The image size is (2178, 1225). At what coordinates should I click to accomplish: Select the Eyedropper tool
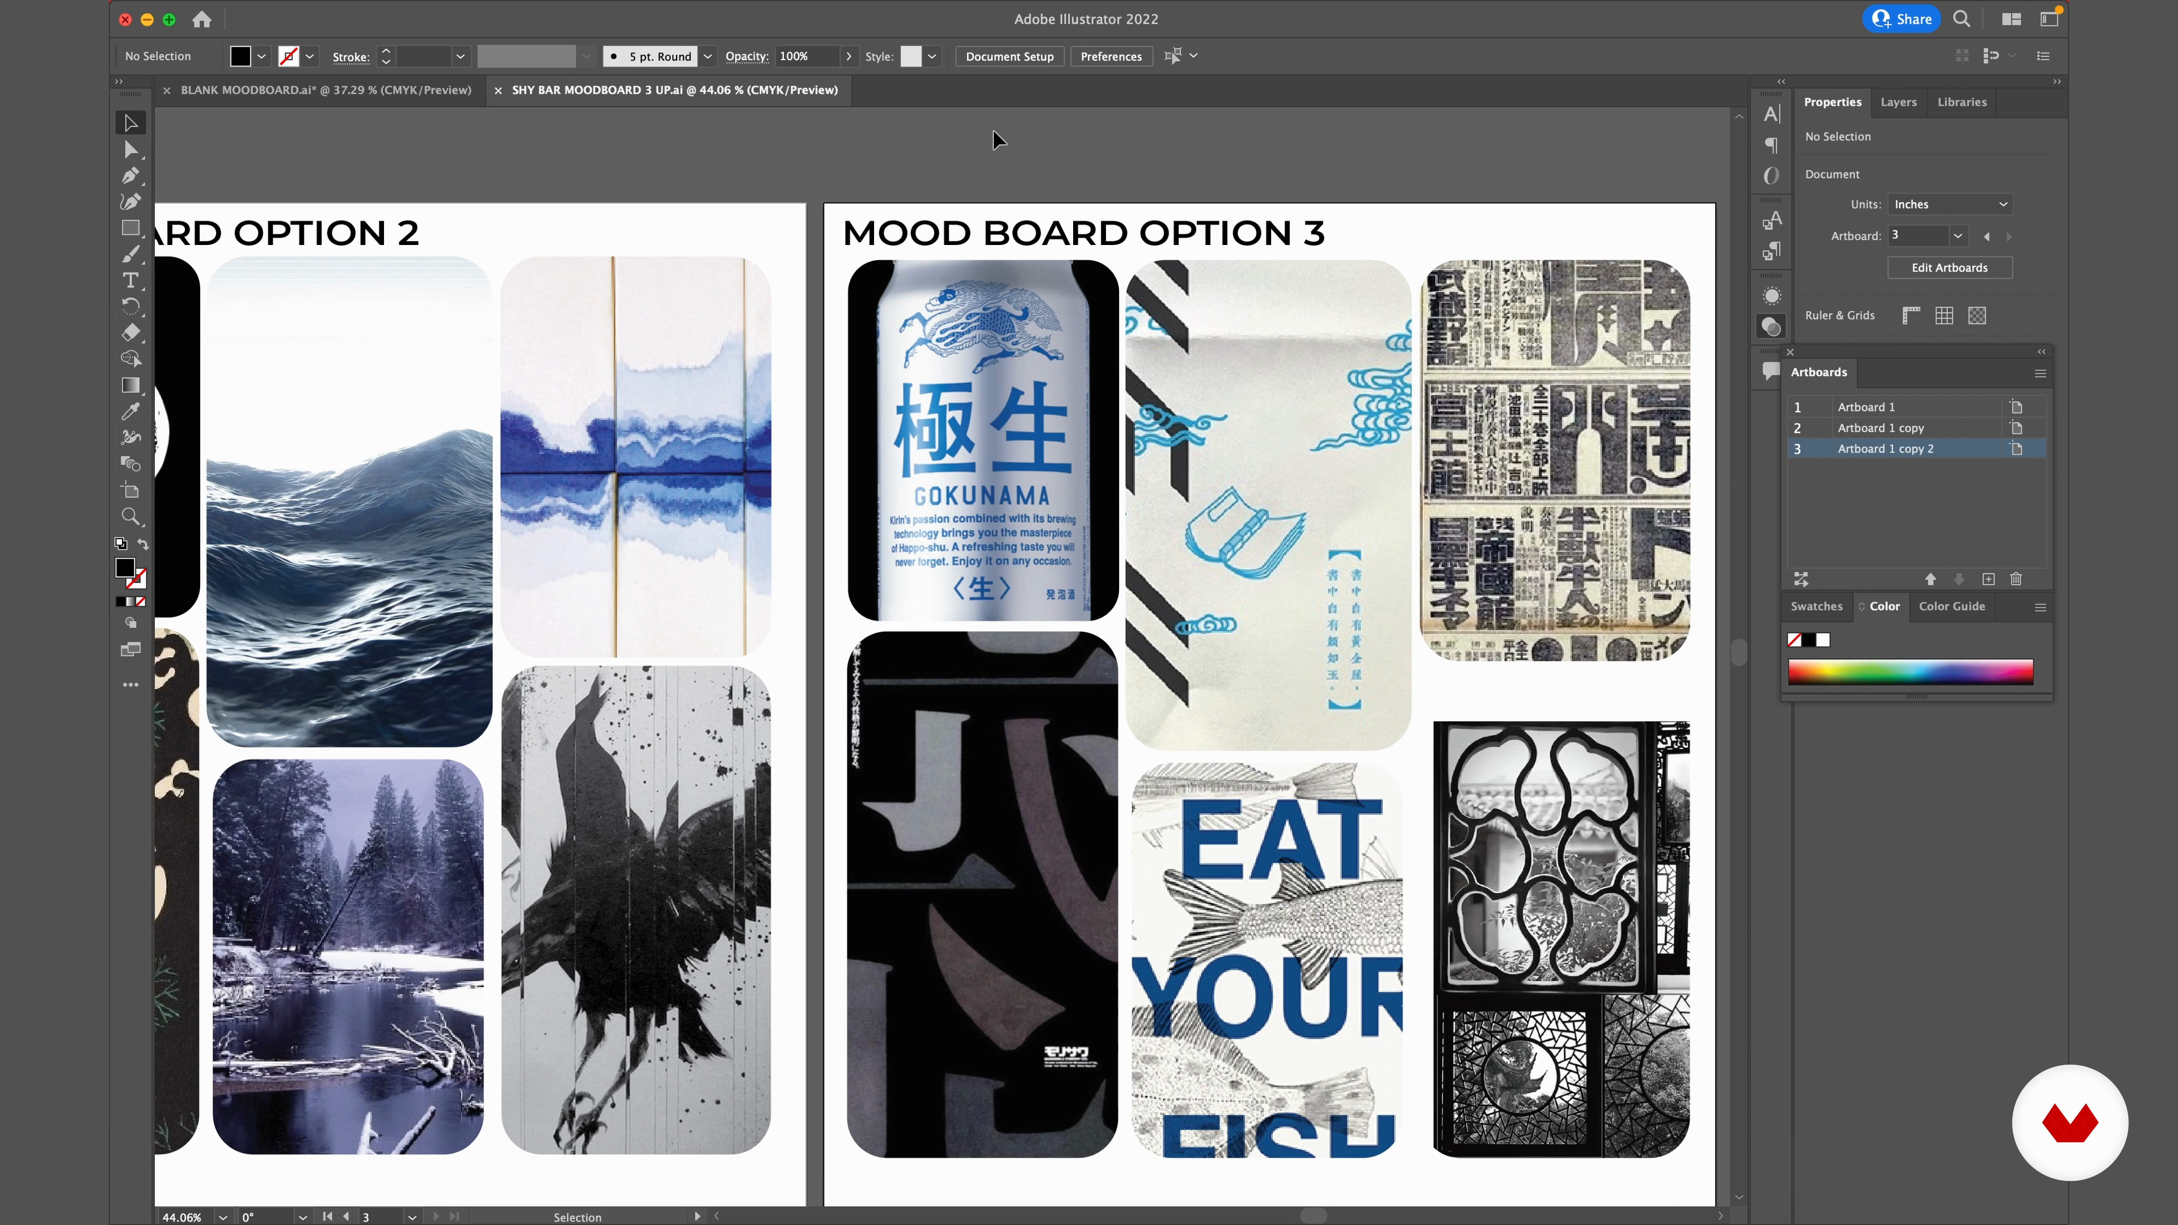pyautogui.click(x=130, y=412)
